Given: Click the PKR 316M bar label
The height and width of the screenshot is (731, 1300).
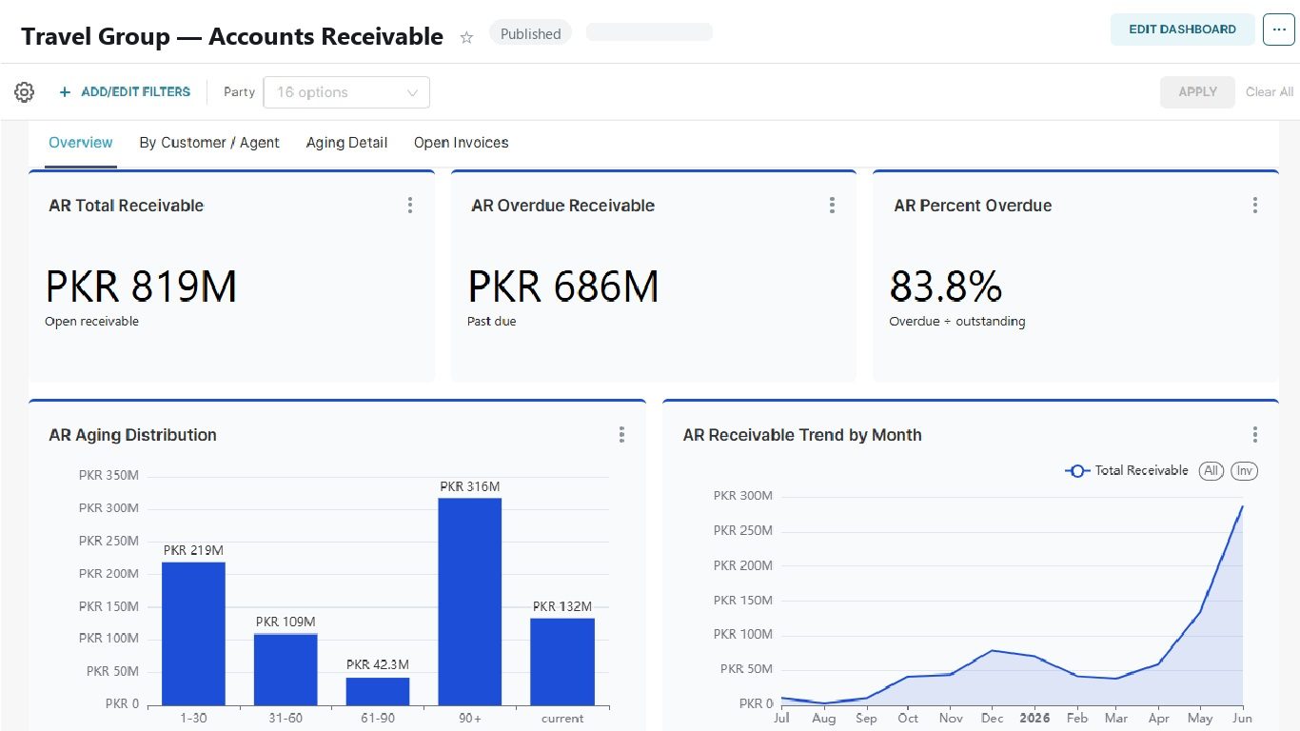Looking at the screenshot, I should [470, 486].
